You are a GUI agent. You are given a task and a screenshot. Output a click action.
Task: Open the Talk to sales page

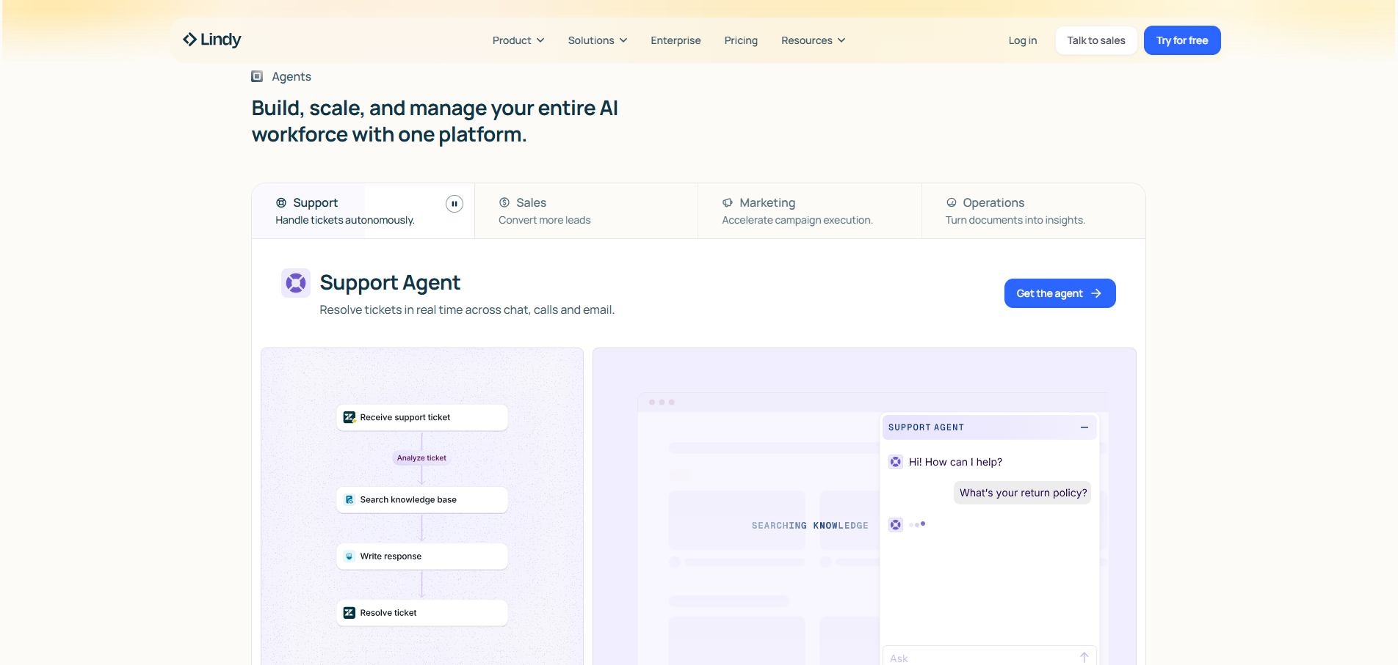tap(1095, 40)
